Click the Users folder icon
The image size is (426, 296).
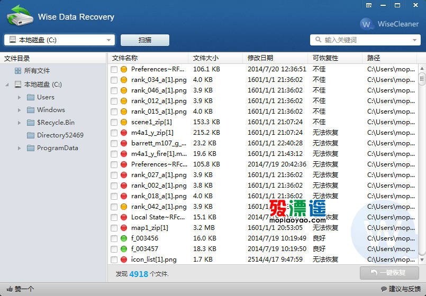pos(31,97)
